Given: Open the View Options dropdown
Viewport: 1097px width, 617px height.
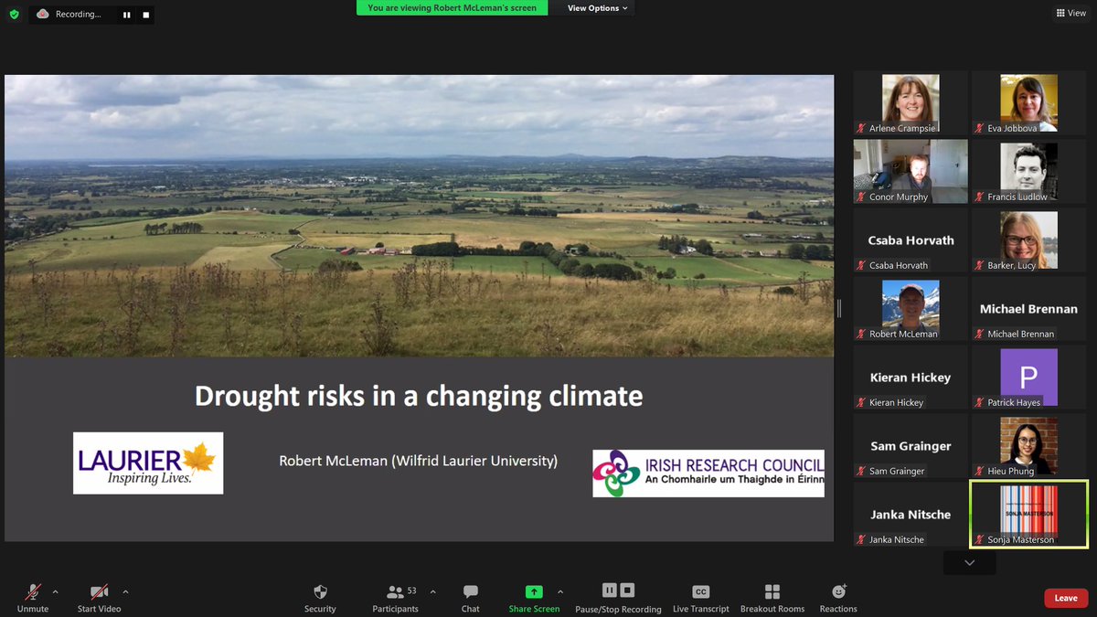Looking at the screenshot, I should 591,7.
